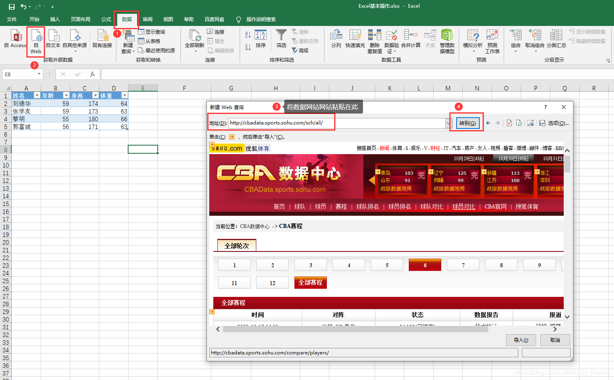Image resolution: width=614 pixels, height=380 pixels.
Task: Switch to the 视图 ribbon tab
Action: point(168,19)
